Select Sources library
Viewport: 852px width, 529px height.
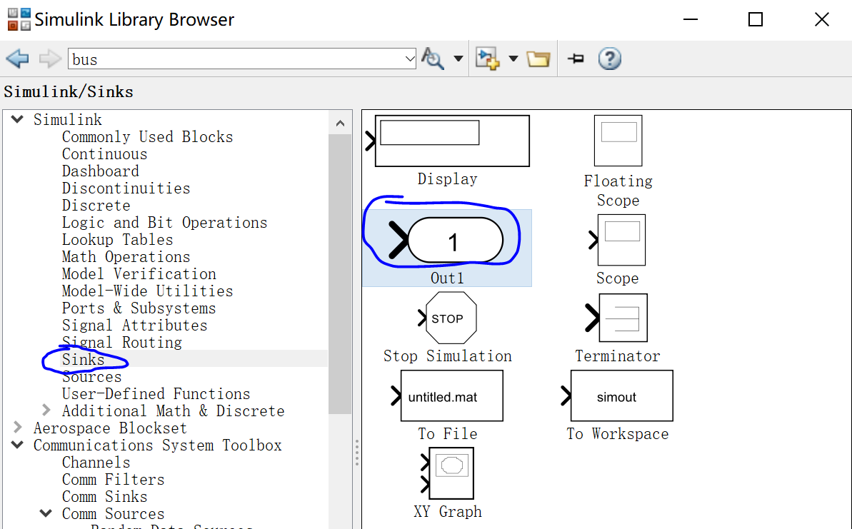click(92, 376)
